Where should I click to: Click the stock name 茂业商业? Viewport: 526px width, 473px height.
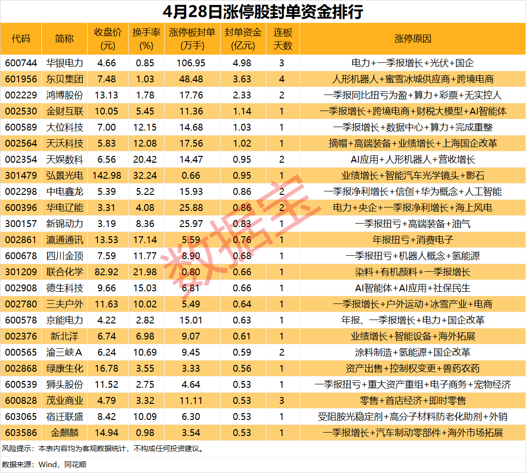point(64,401)
